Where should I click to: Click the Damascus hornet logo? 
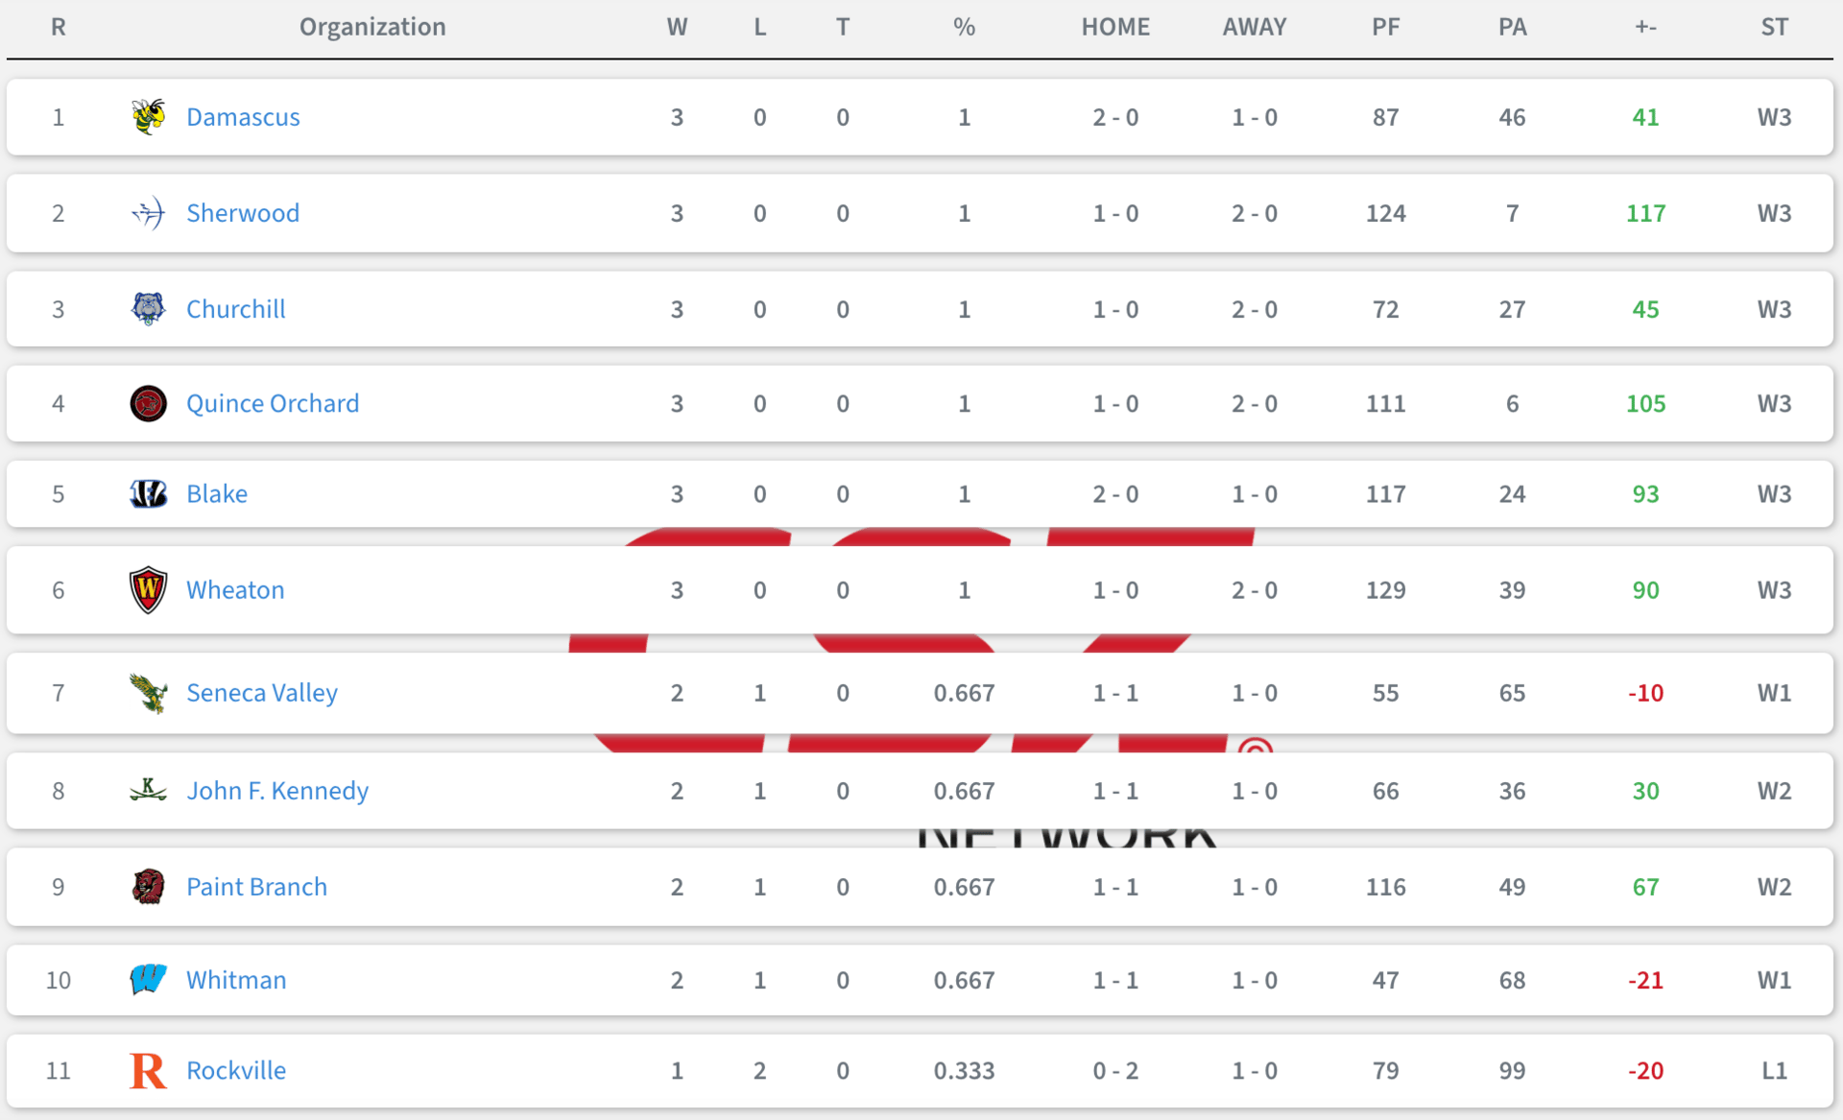148,117
